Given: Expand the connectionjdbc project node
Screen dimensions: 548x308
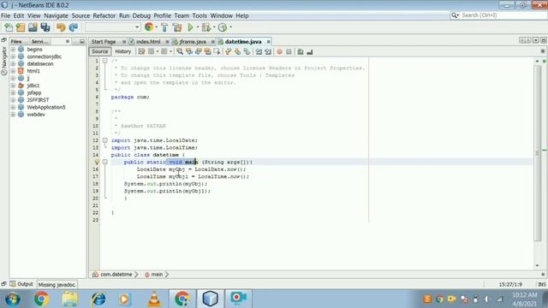Looking at the screenshot, I should point(14,56).
